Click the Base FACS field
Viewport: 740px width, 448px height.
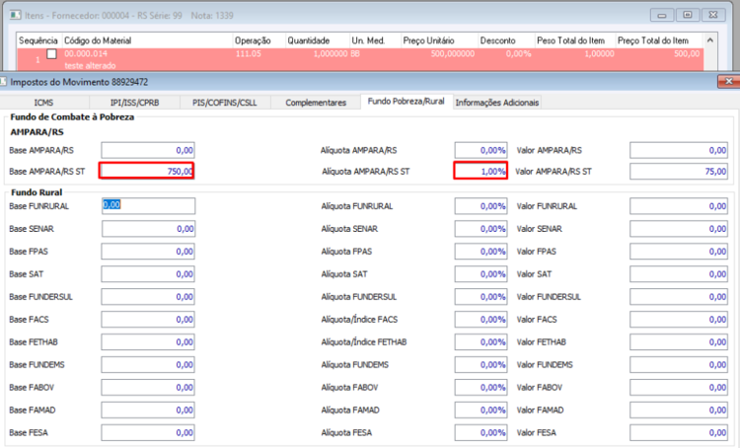pyautogui.click(x=148, y=320)
